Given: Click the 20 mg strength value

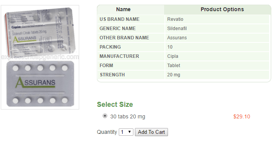Looking at the screenshot, I should point(173,75).
